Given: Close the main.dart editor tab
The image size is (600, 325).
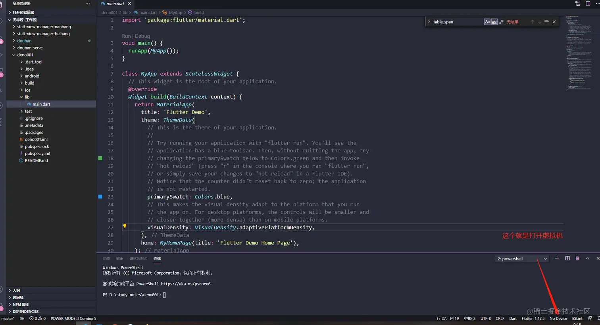Looking at the screenshot, I should click(129, 4).
